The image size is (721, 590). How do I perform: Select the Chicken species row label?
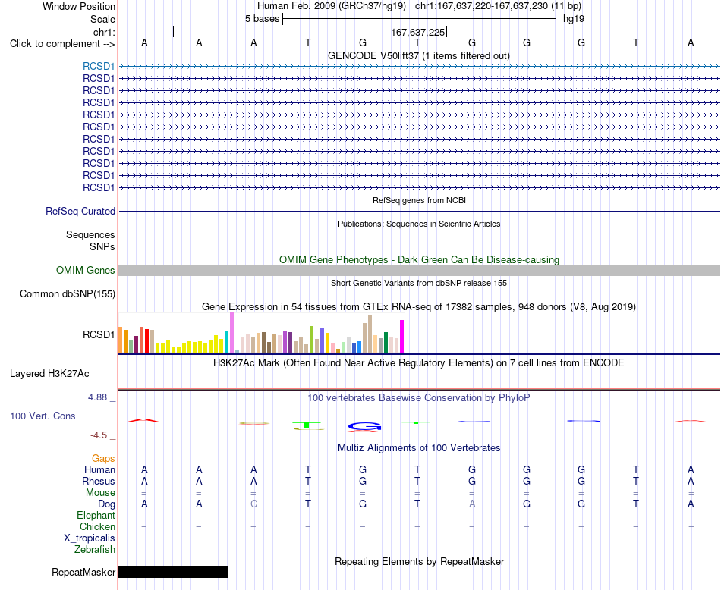point(97,526)
